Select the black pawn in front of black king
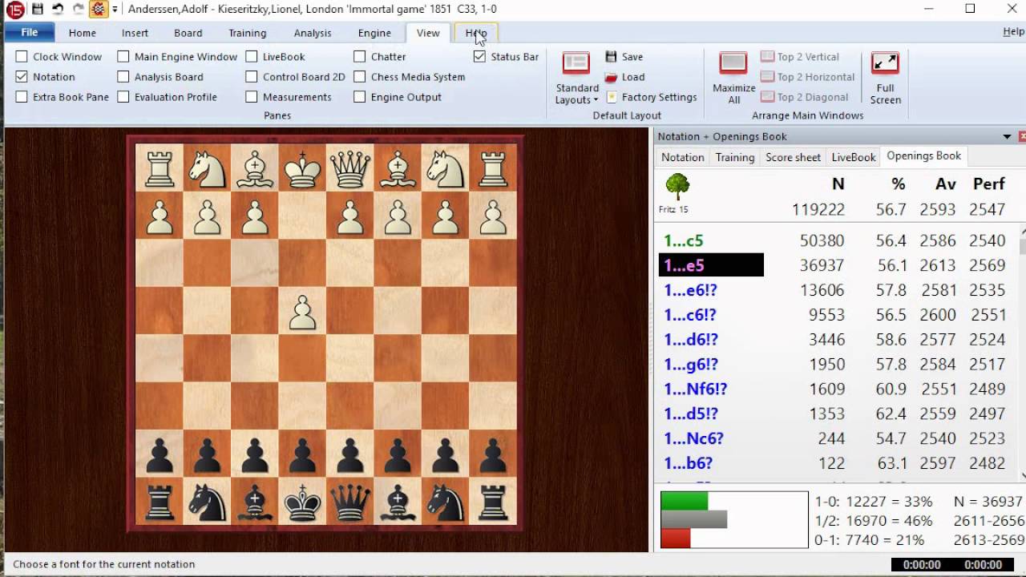The width and height of the screenshot is (1026, 577). [x=302, y=454]
